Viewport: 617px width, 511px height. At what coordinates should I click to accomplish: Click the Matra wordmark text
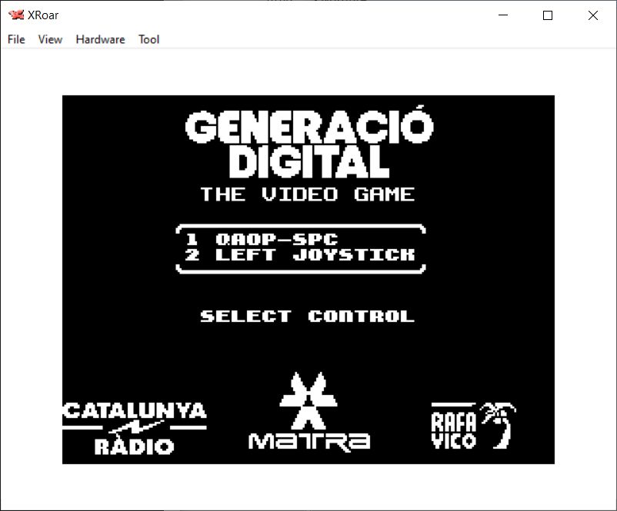(309, 440)
